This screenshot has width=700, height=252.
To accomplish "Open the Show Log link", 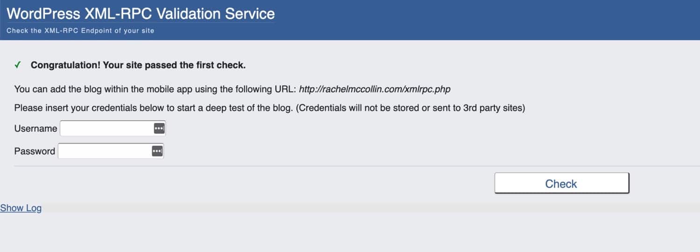I will coord(21,208).
